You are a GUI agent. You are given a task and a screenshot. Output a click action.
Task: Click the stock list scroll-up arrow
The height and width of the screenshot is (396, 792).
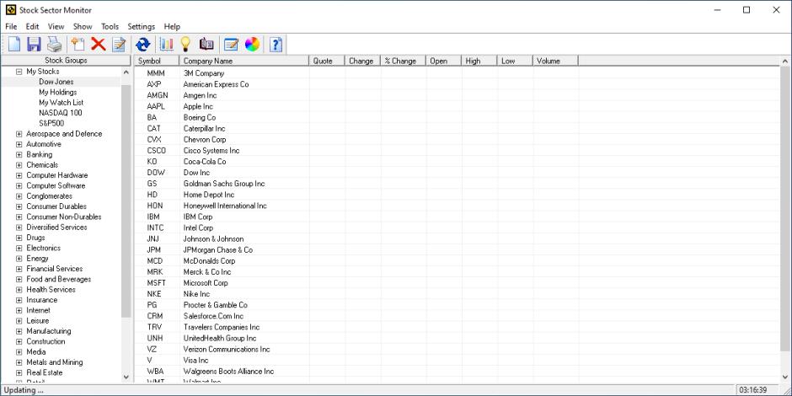[x=785, y=62]
